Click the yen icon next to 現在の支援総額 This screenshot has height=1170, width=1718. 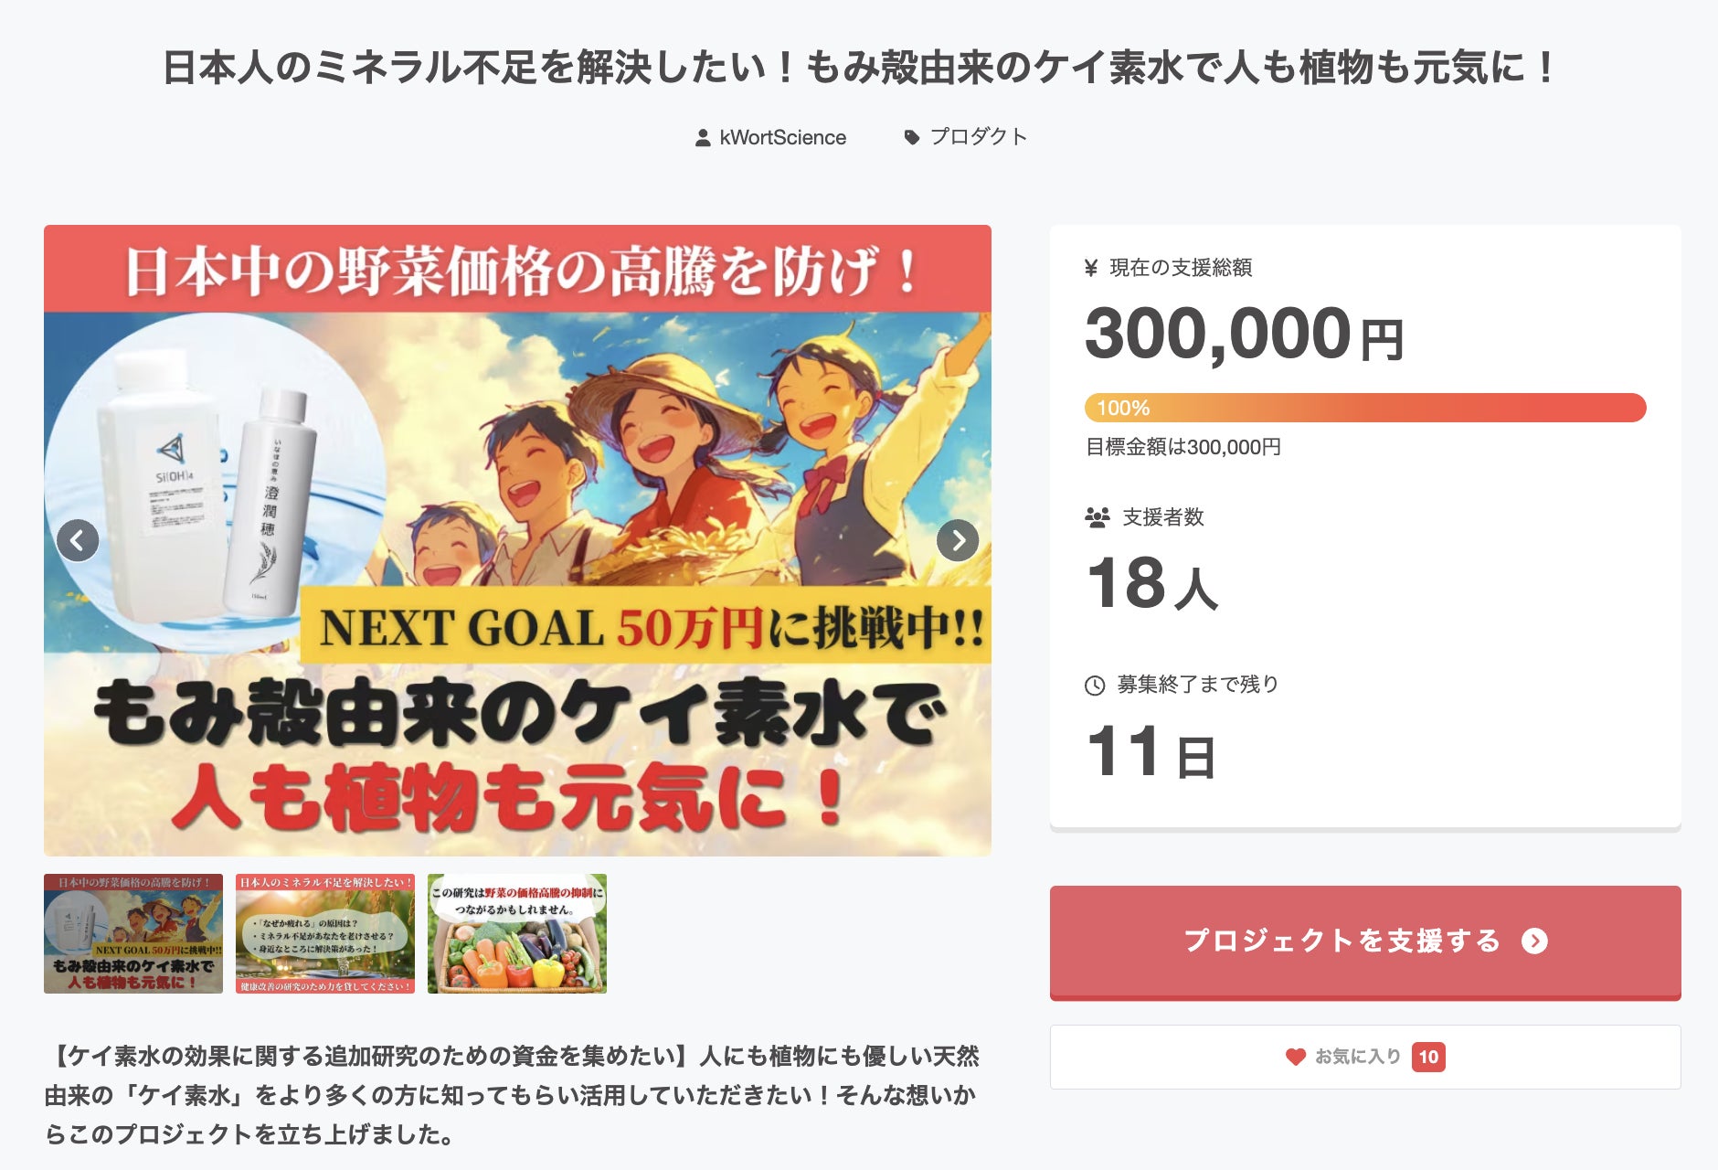[x=1091, y=268]
